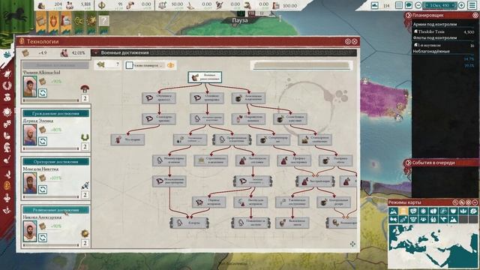The height and width of the screenshot is (270, 480).
Task: Close the Технологии window
Action: point(355,41)
